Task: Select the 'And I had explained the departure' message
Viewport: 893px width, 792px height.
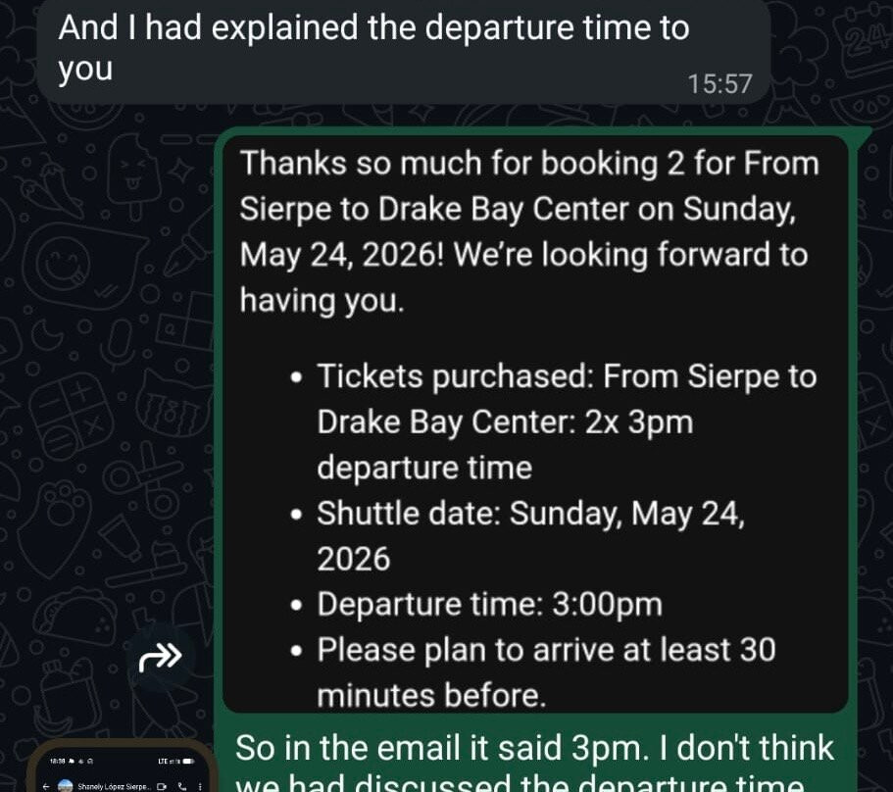Action: click(373, 48)
